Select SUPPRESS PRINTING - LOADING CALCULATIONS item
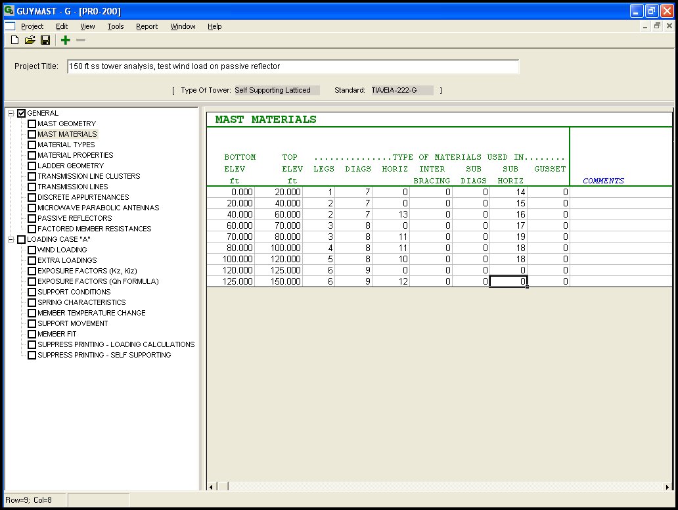 coord(116,345)
